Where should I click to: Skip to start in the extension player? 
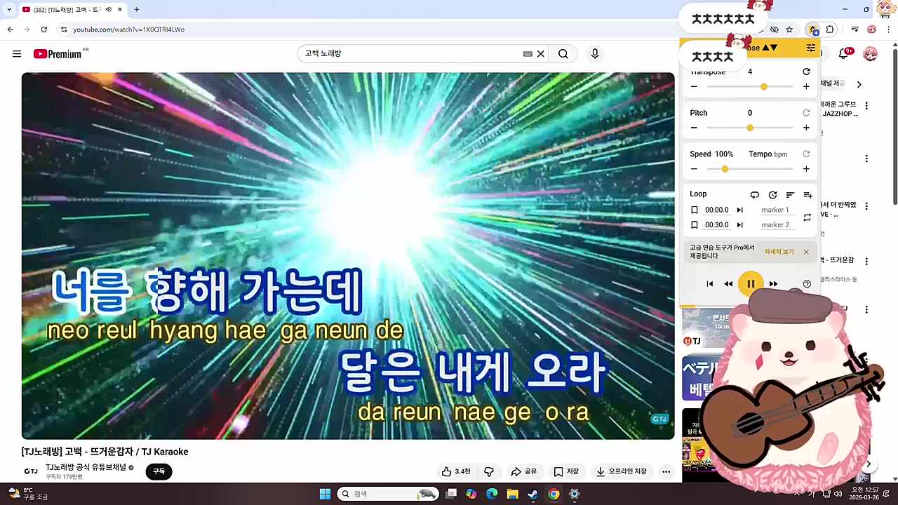click(x=709, y=284)
